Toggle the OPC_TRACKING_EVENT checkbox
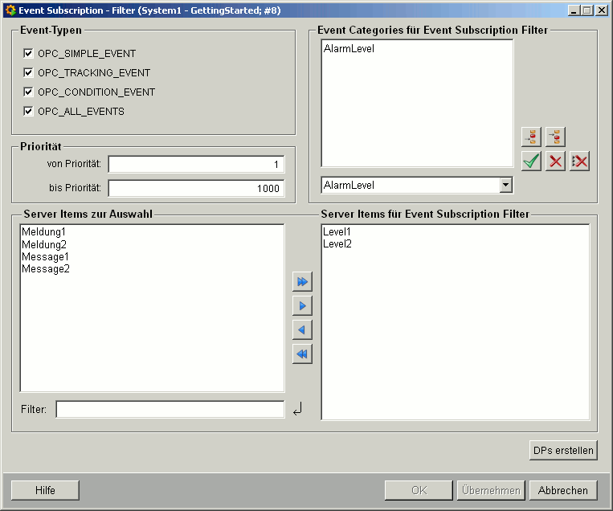The image size is (613, 511). (x=29, y=73)
